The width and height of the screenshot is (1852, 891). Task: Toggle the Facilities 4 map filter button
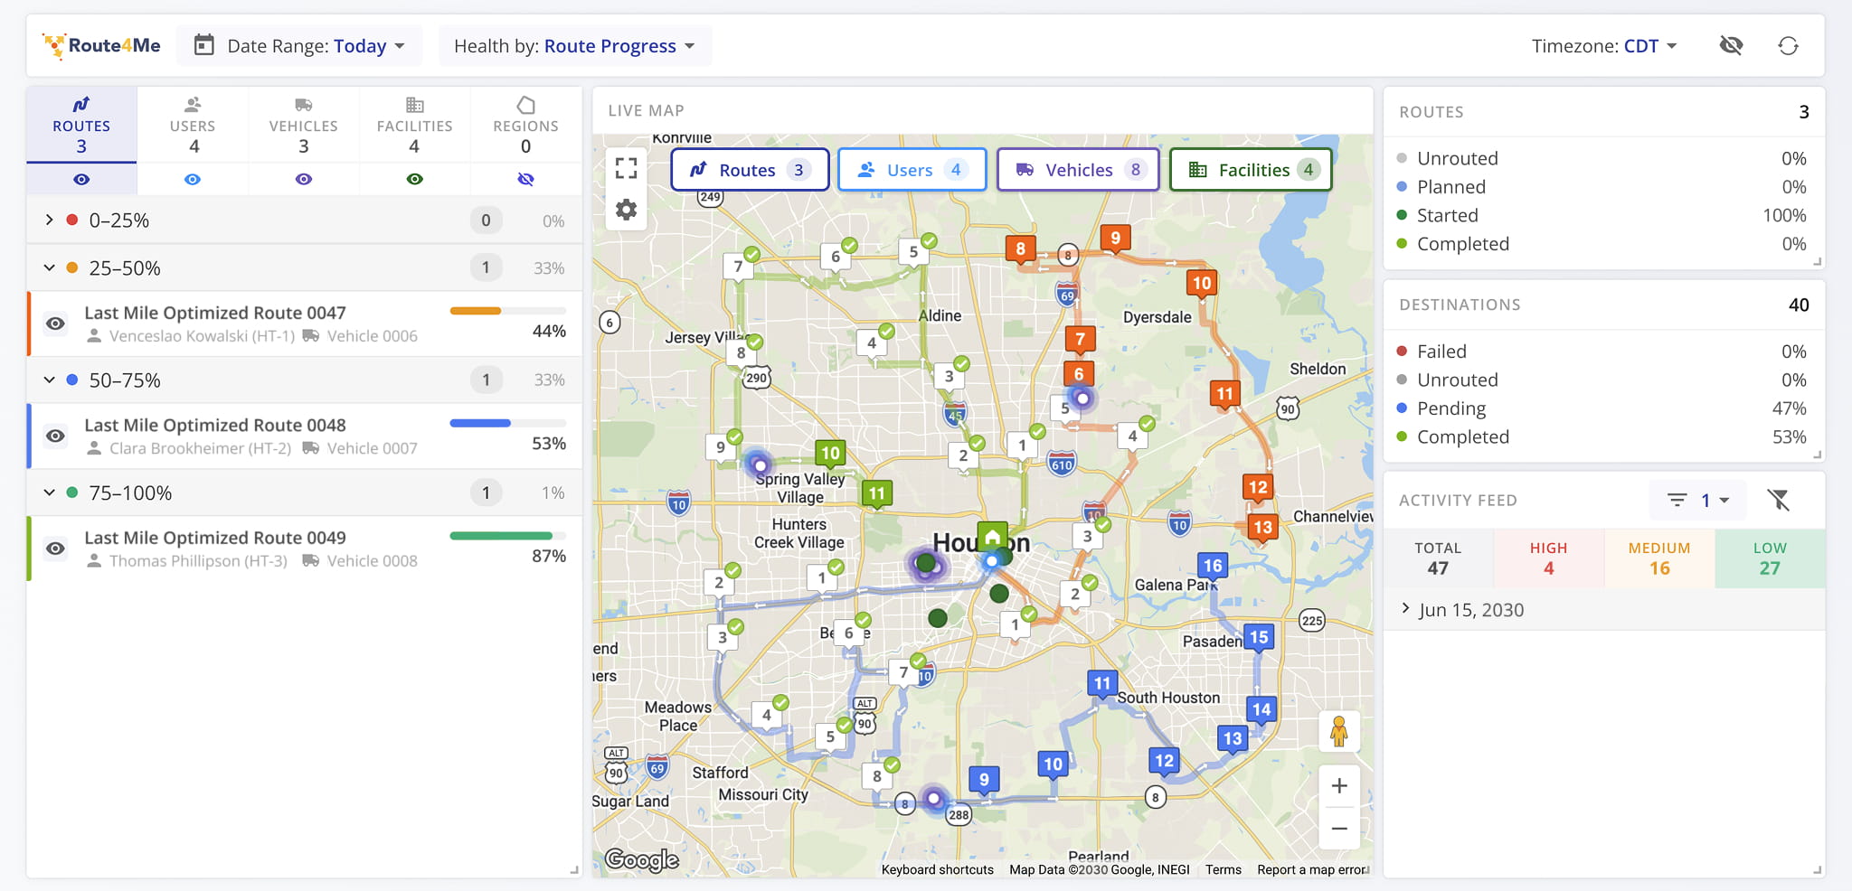coord(1251,170)
